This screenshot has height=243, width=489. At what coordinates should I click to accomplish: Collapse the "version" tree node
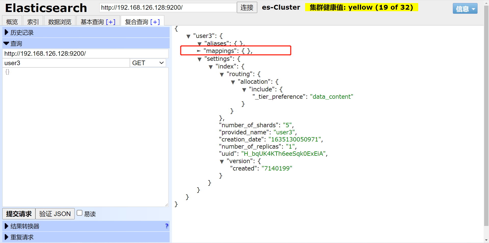pos(222,162)
